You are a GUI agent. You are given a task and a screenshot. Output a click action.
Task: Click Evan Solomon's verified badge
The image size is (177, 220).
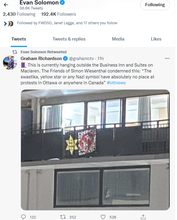point(62,3)
